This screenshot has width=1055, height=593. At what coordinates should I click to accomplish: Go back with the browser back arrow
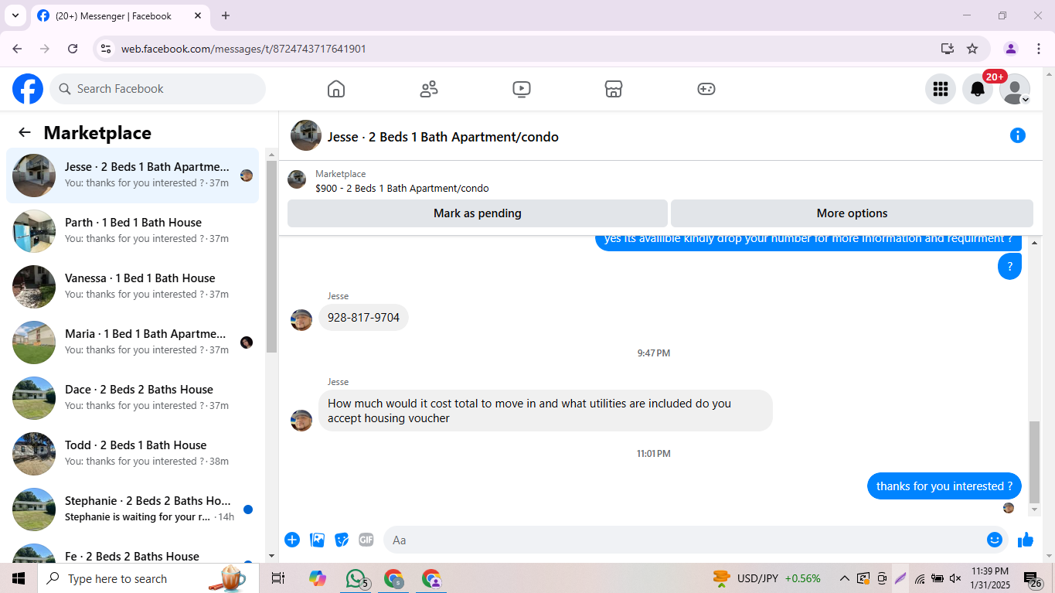(17, 49)
